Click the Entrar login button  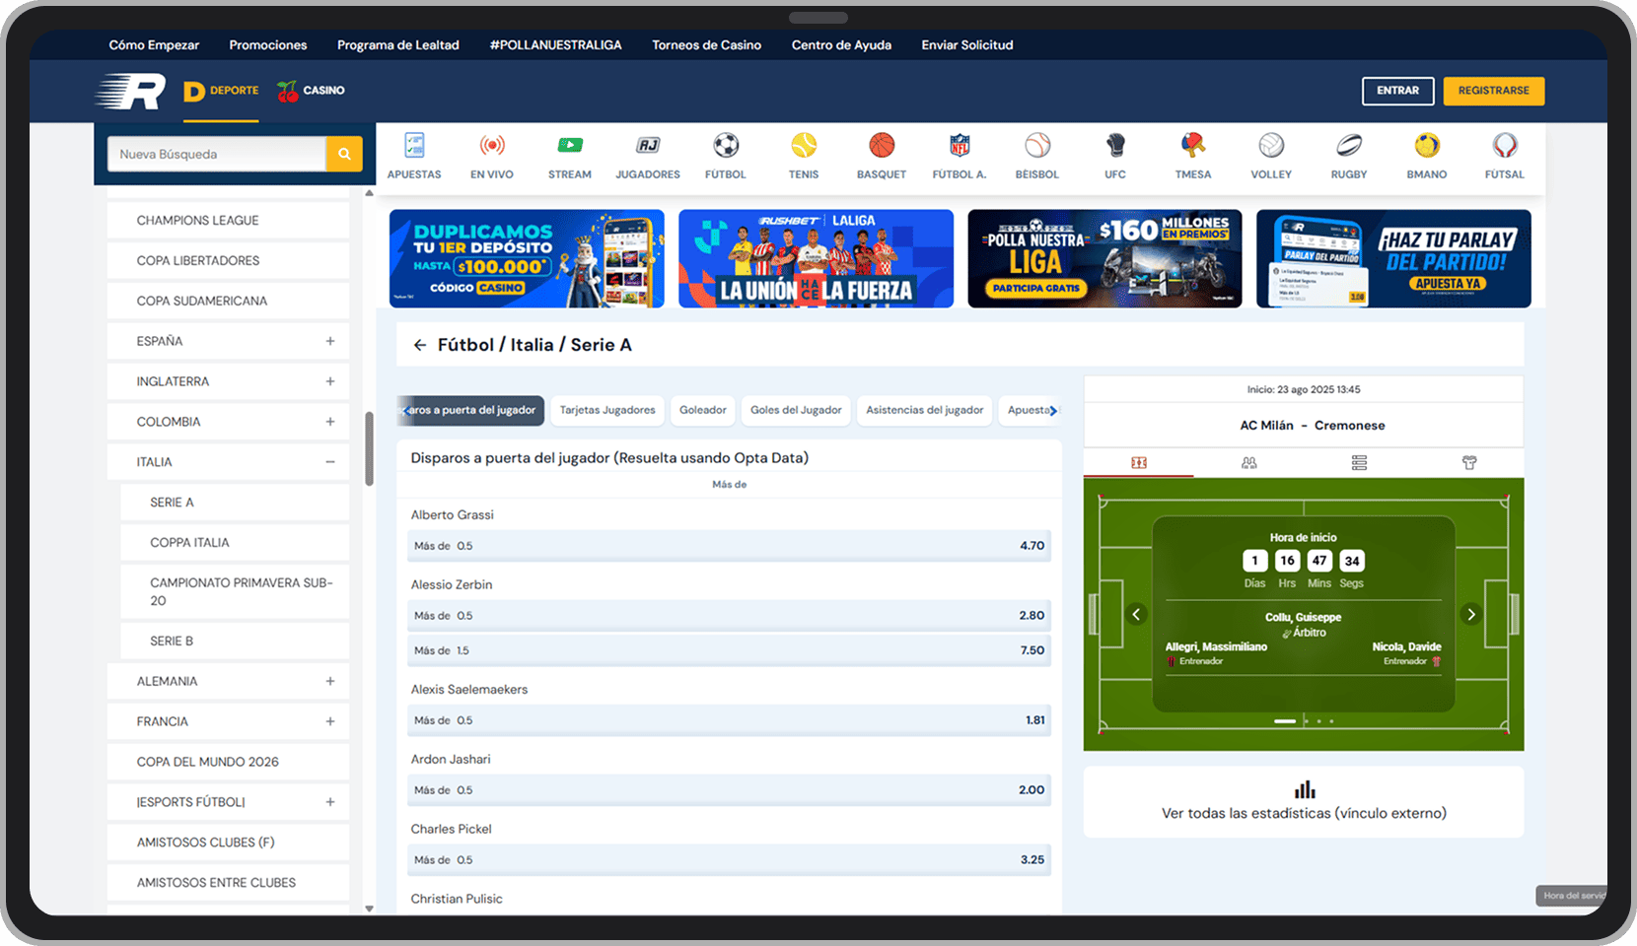tap(1397, 91)
